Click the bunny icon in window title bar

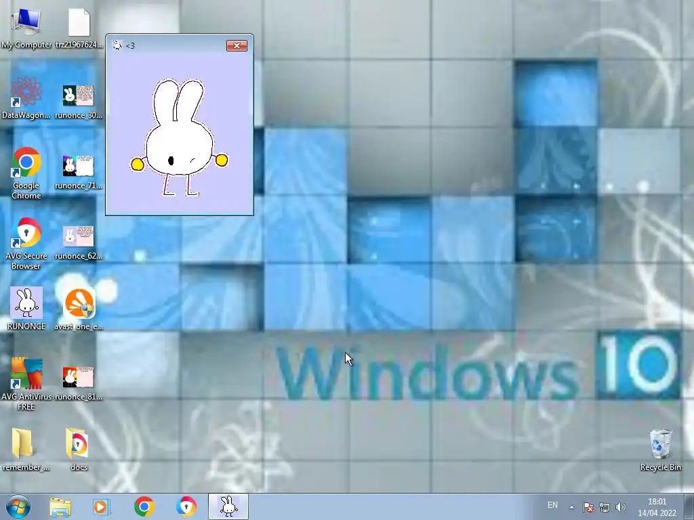pos(117,45)
